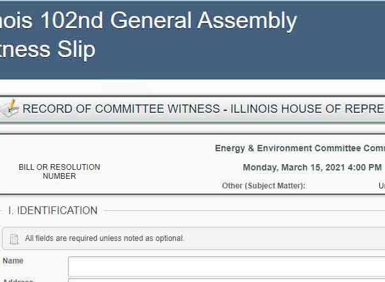
Task: Focus the Name input field
Action: 227,267
